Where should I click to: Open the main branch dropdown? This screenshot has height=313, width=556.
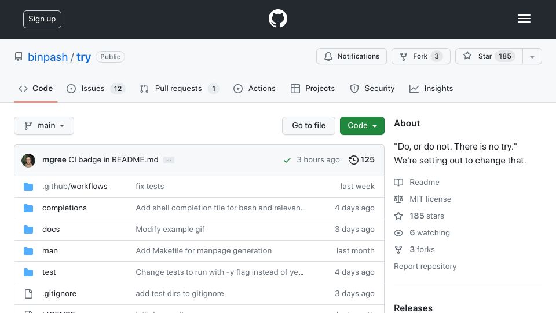click(x=44, y=126)
